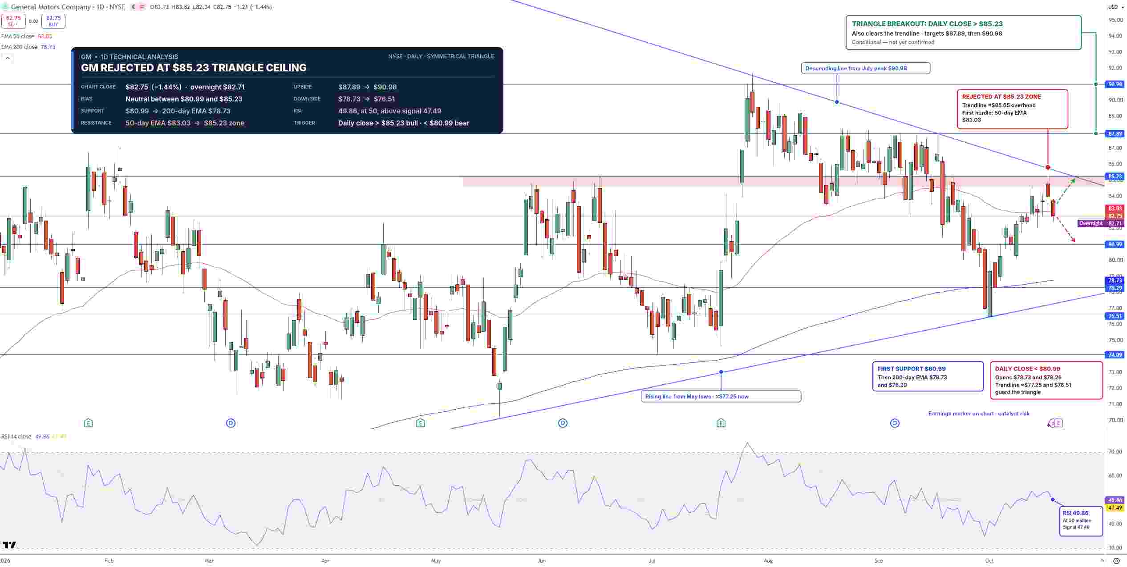Open the General Motors Company symbol title
Image resolution: width=1127 pixels, height=567 pixels.
(68, 7)
